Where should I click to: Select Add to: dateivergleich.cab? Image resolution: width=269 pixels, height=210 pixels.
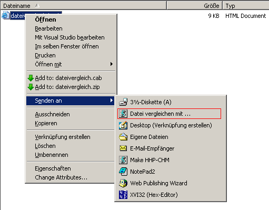pyautogui.click(x=71, y=78)
